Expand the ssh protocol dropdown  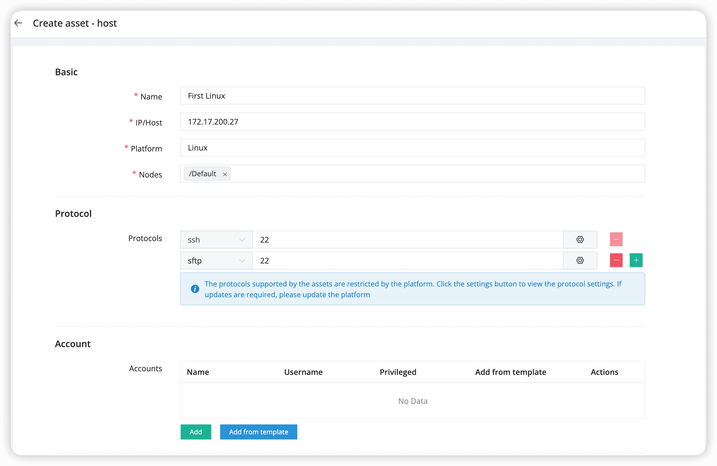click(x=216, y=240)
